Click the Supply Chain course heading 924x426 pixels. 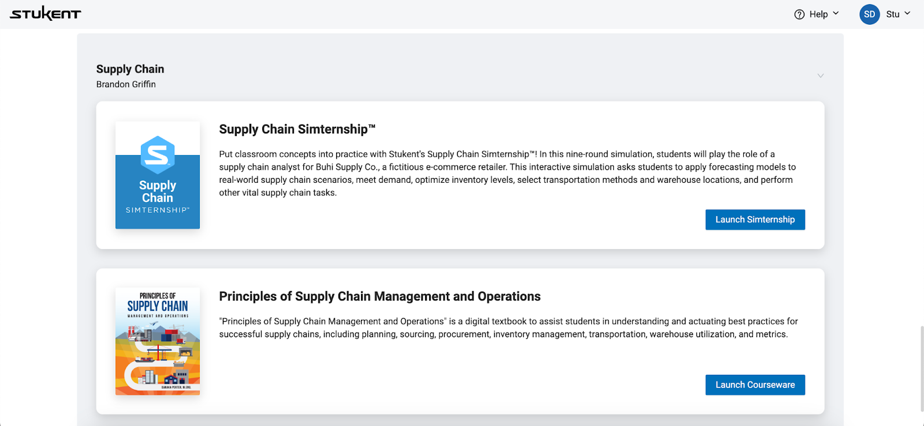click(x=130, y=69)
